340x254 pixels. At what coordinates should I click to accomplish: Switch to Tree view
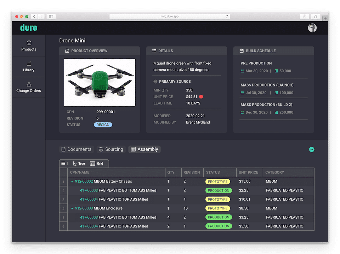click(79, 164)
